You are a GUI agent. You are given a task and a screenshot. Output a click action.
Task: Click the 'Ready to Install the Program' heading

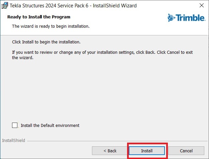point(39,17)
